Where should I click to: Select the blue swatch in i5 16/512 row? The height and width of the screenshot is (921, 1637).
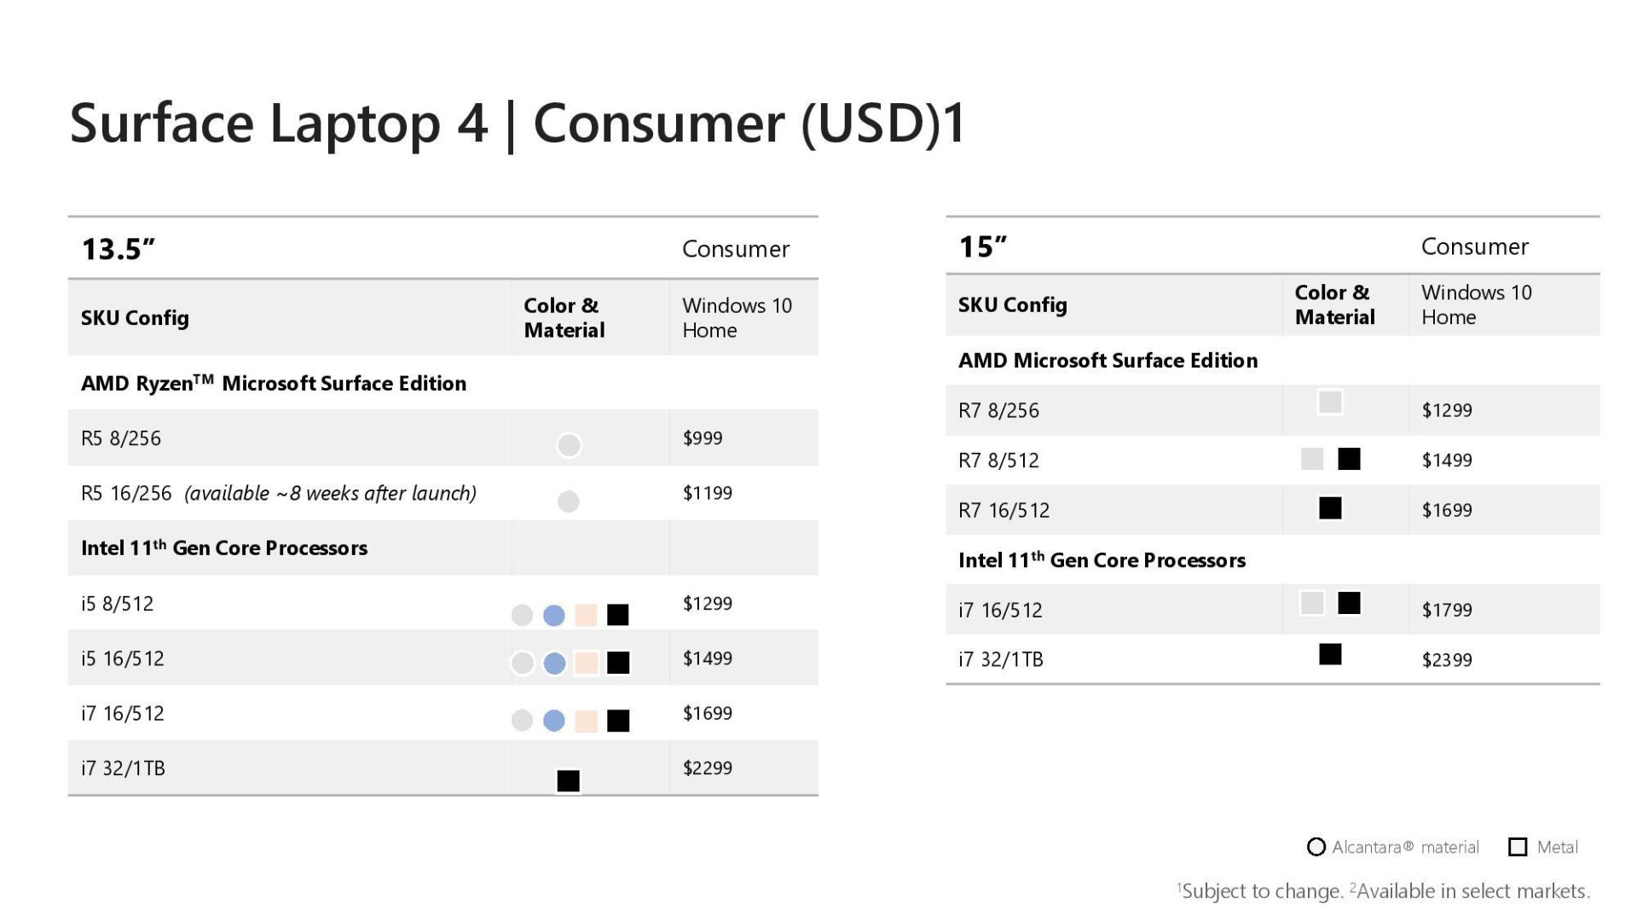coord(554,663)
